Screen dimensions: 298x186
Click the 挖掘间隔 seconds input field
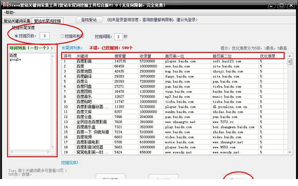(118, 37)
